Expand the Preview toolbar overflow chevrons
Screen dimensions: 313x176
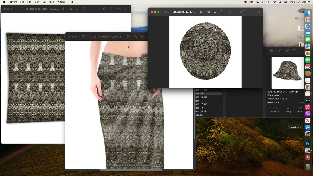[253, 12]
